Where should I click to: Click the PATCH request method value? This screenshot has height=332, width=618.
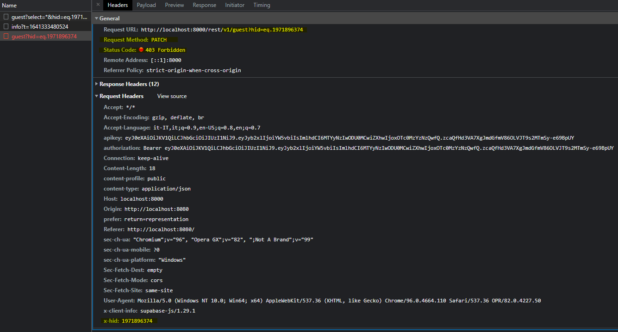coord(159,40)
